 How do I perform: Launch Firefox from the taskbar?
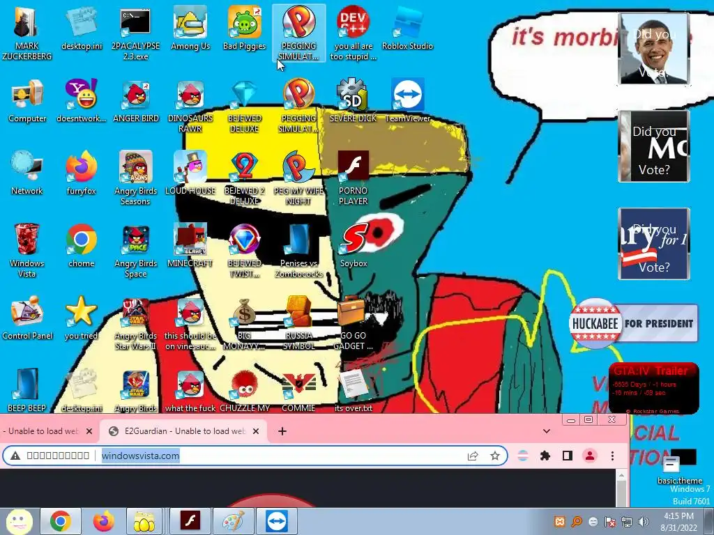[104, 521]
